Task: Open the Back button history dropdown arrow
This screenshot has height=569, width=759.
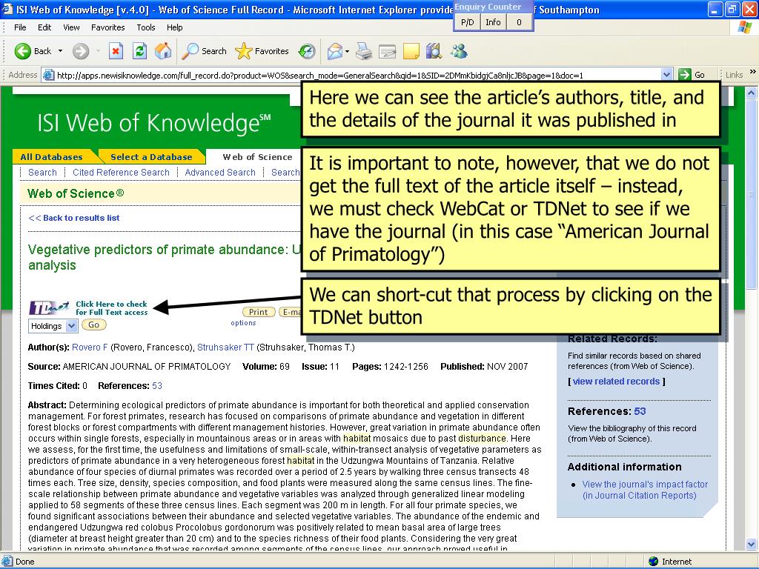Action: pos(61,51)
